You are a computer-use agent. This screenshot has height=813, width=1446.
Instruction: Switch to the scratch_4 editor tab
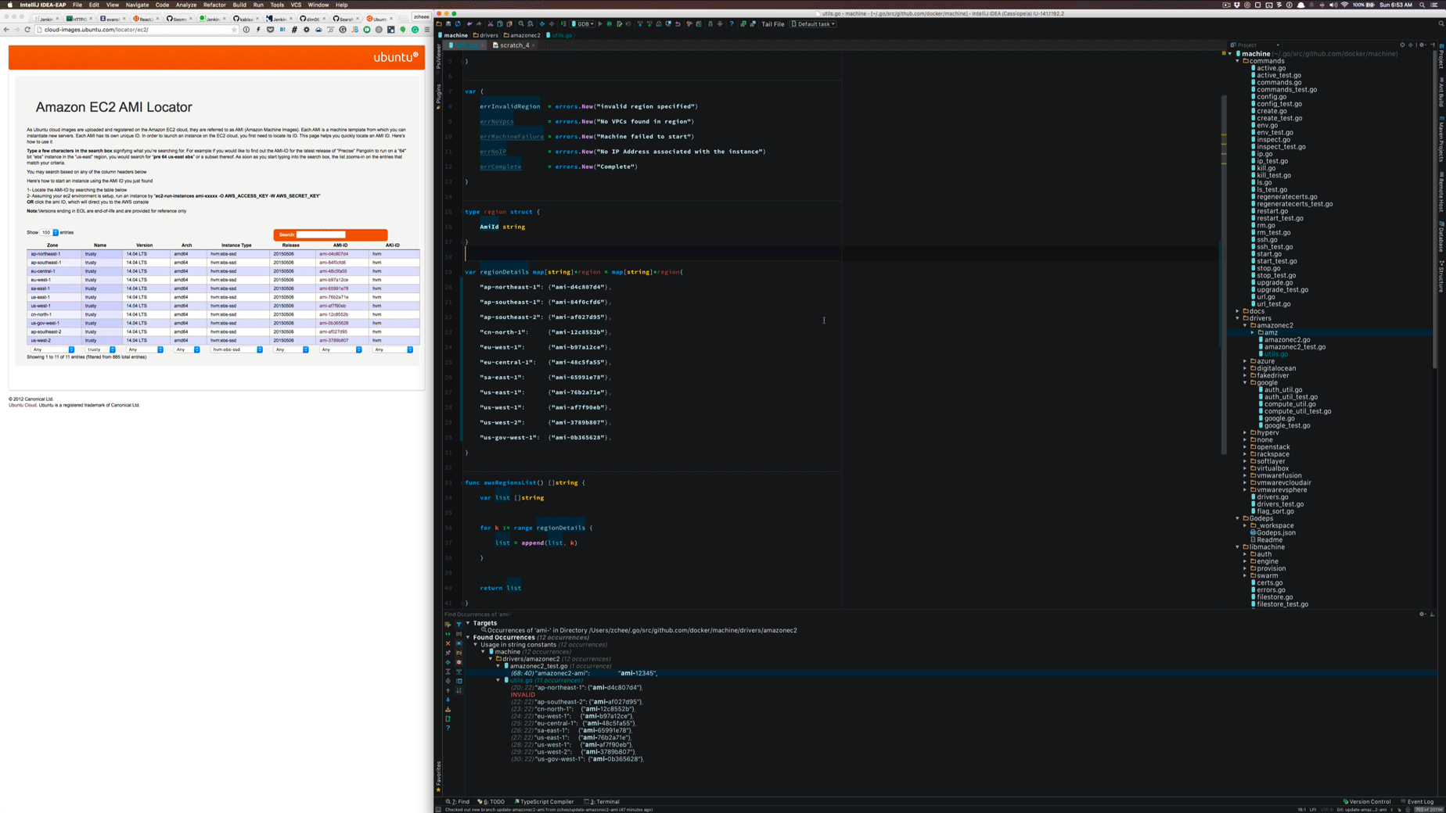pos(514,45)
